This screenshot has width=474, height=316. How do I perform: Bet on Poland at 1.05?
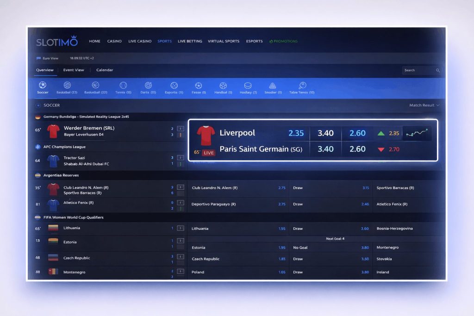point(282,272)
